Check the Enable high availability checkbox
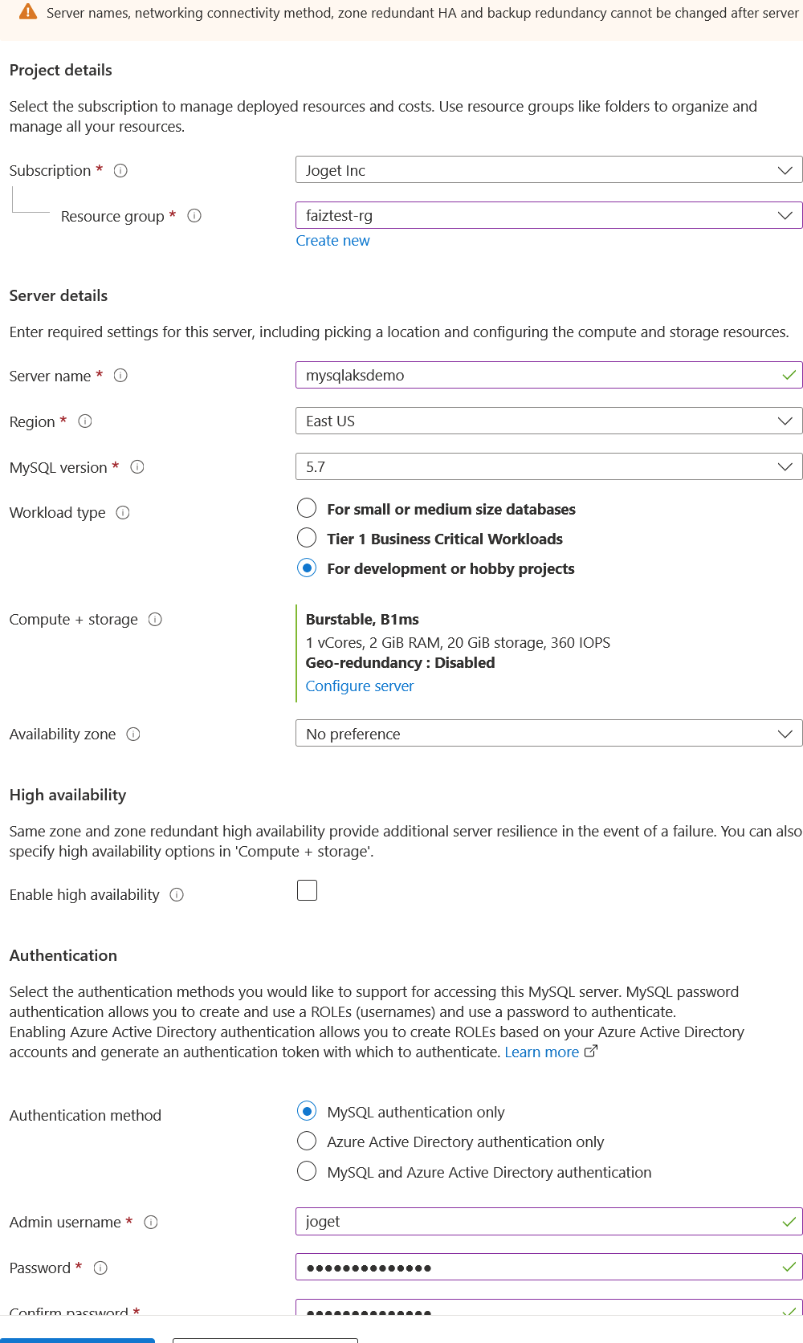The width and height of the screenshot is (803, 1343). [x=307, y=890]
